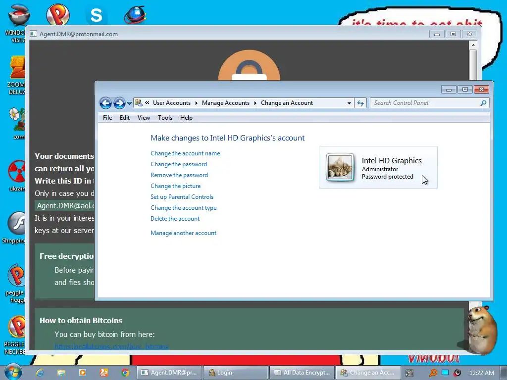Switch to All Data Encrypt... taskbar window
The height and width of the screenshot is (380, 507).
pyautogui.click(x=302, y=373)
